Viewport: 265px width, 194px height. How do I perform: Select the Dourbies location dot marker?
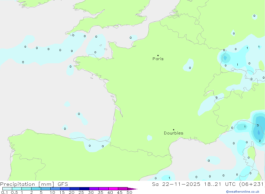point(174,130)
